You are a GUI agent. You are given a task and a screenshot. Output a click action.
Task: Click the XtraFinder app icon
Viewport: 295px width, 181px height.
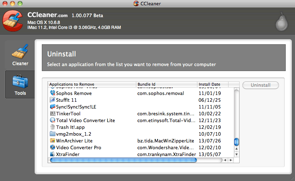pos(53,154)
